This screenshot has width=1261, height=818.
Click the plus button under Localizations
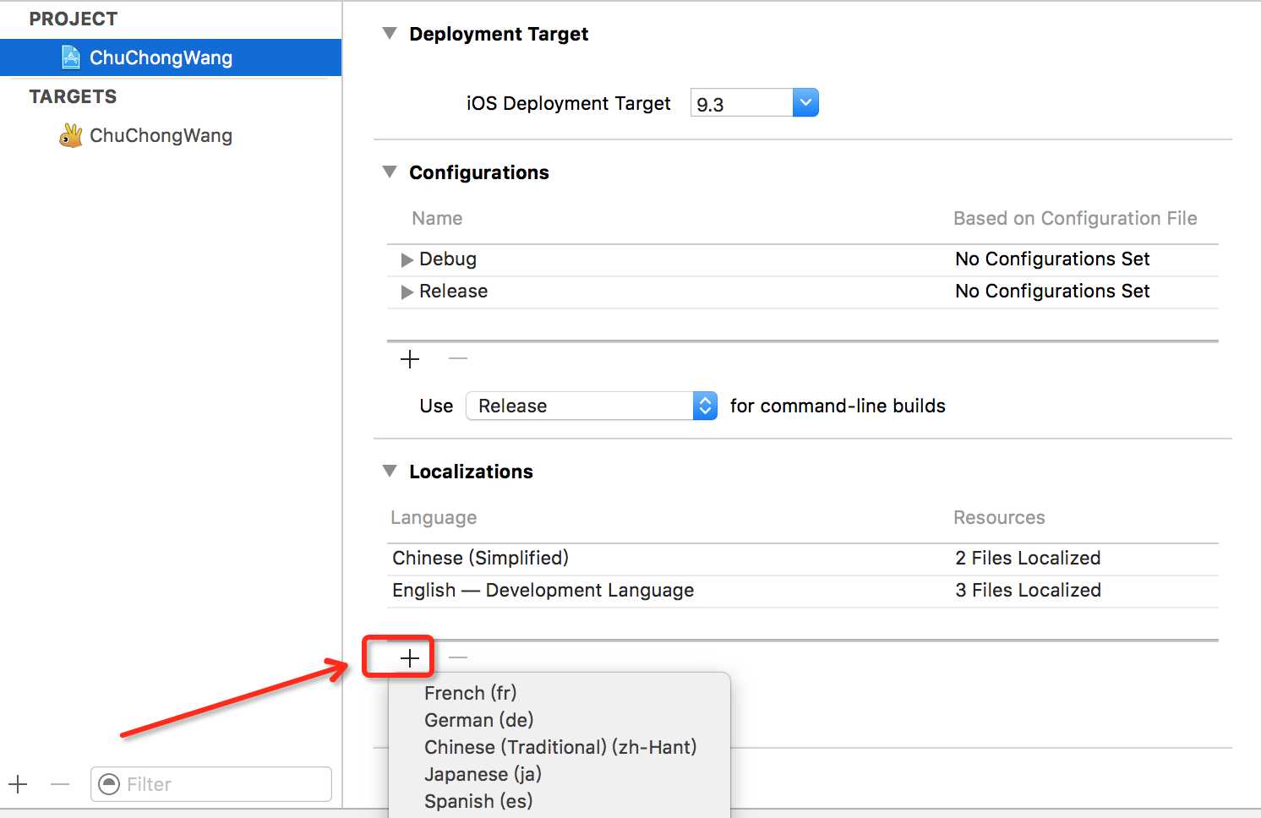410,657
